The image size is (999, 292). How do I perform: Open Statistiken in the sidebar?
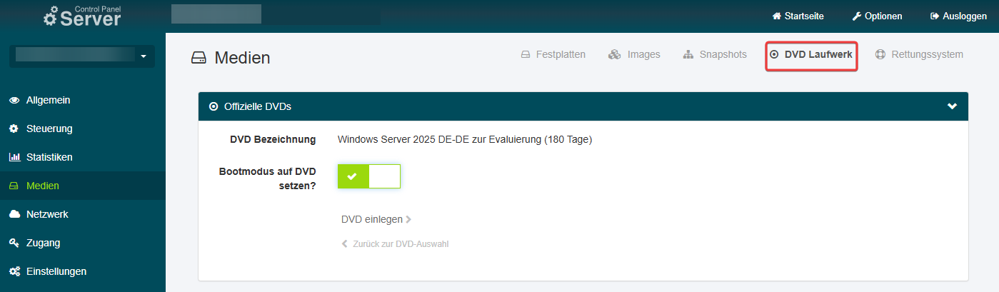pyautogui.click(x=83, y=157)
